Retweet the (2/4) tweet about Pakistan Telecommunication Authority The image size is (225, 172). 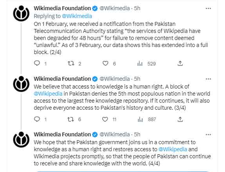pos(71,63)
